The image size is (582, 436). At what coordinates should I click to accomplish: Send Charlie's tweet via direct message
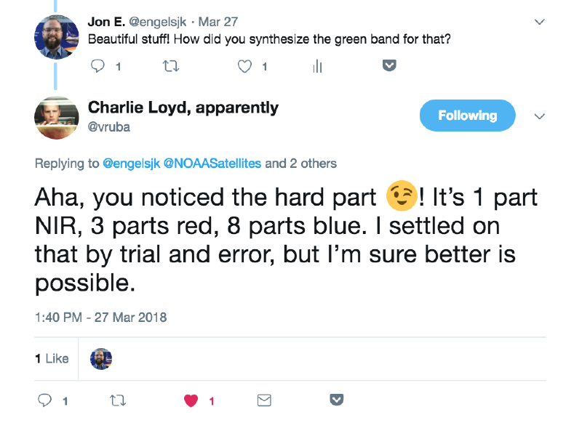(264, 400)
